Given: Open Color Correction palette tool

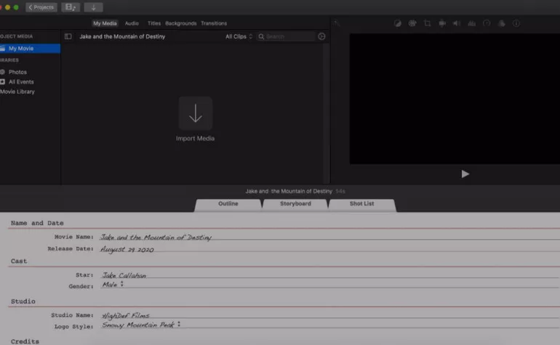Looking at the screenshot, I should click(x=412, y=23).
